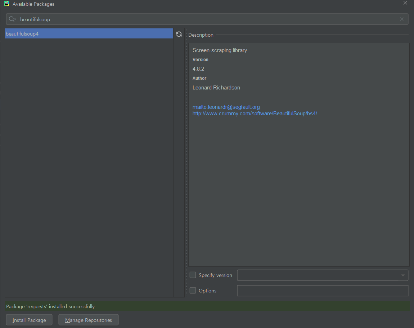Click the version number 4.8.2 text
This screenshot has width=414, height=328.
pyautogui.click(x=198, y=69)
